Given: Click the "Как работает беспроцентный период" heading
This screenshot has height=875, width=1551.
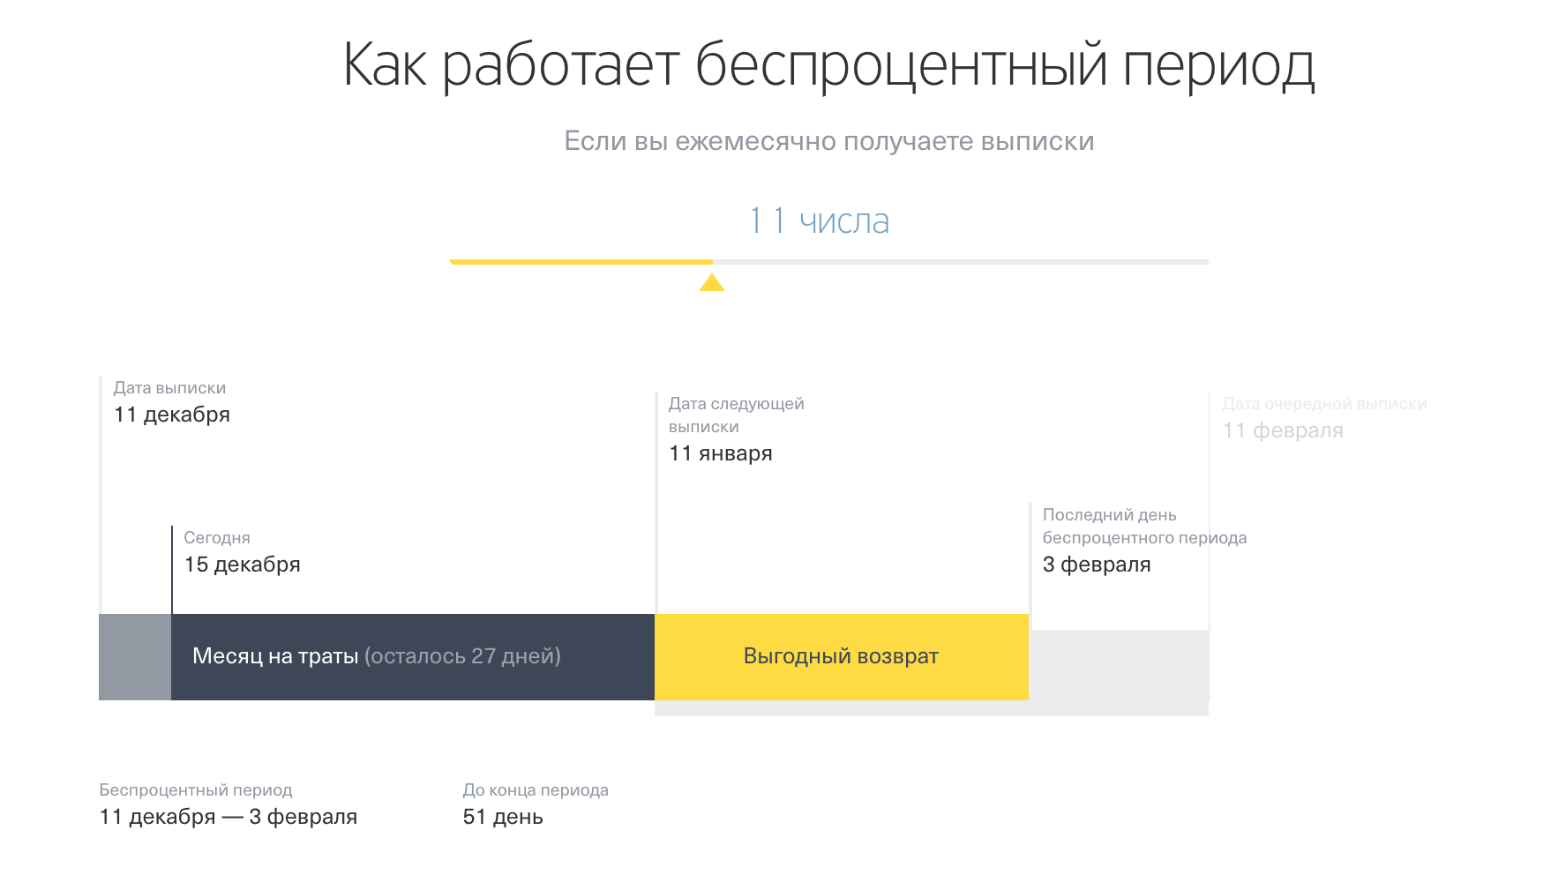Looking at the screenshot, I should 828,65.
